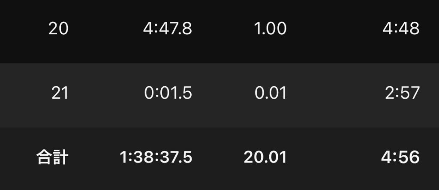The width and height of the screenshot is (439, 190).
Task: Select total time 1:38:37.5
Action: (156, 157)
